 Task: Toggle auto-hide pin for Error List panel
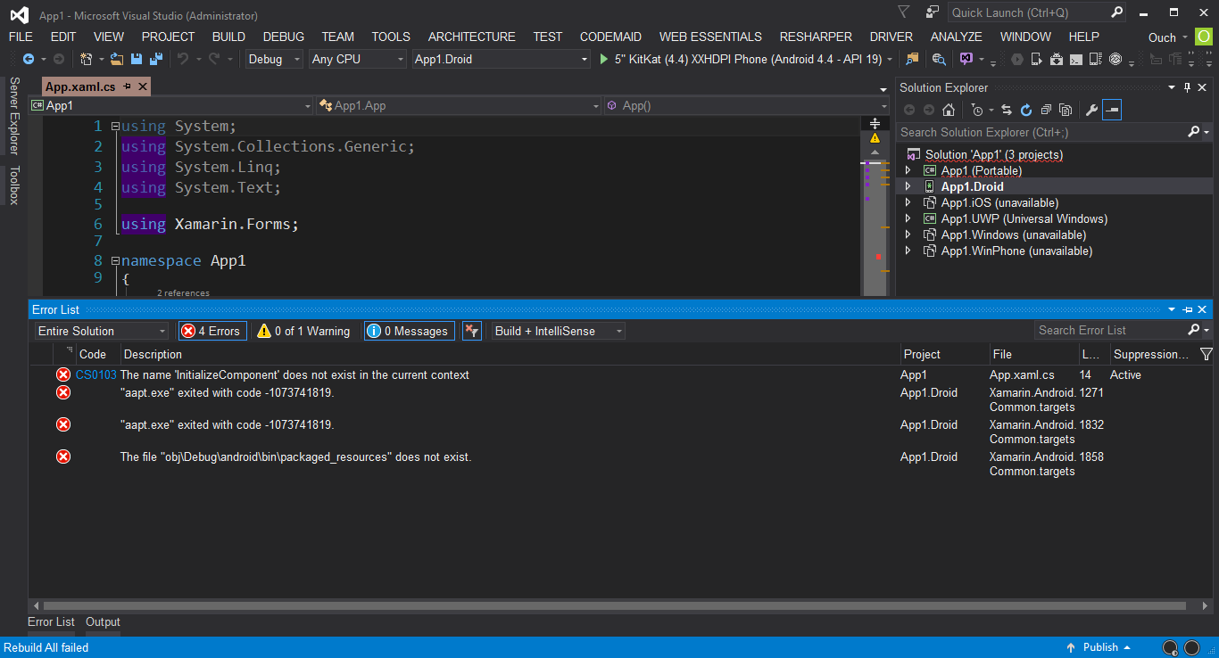pos(1188,309)
